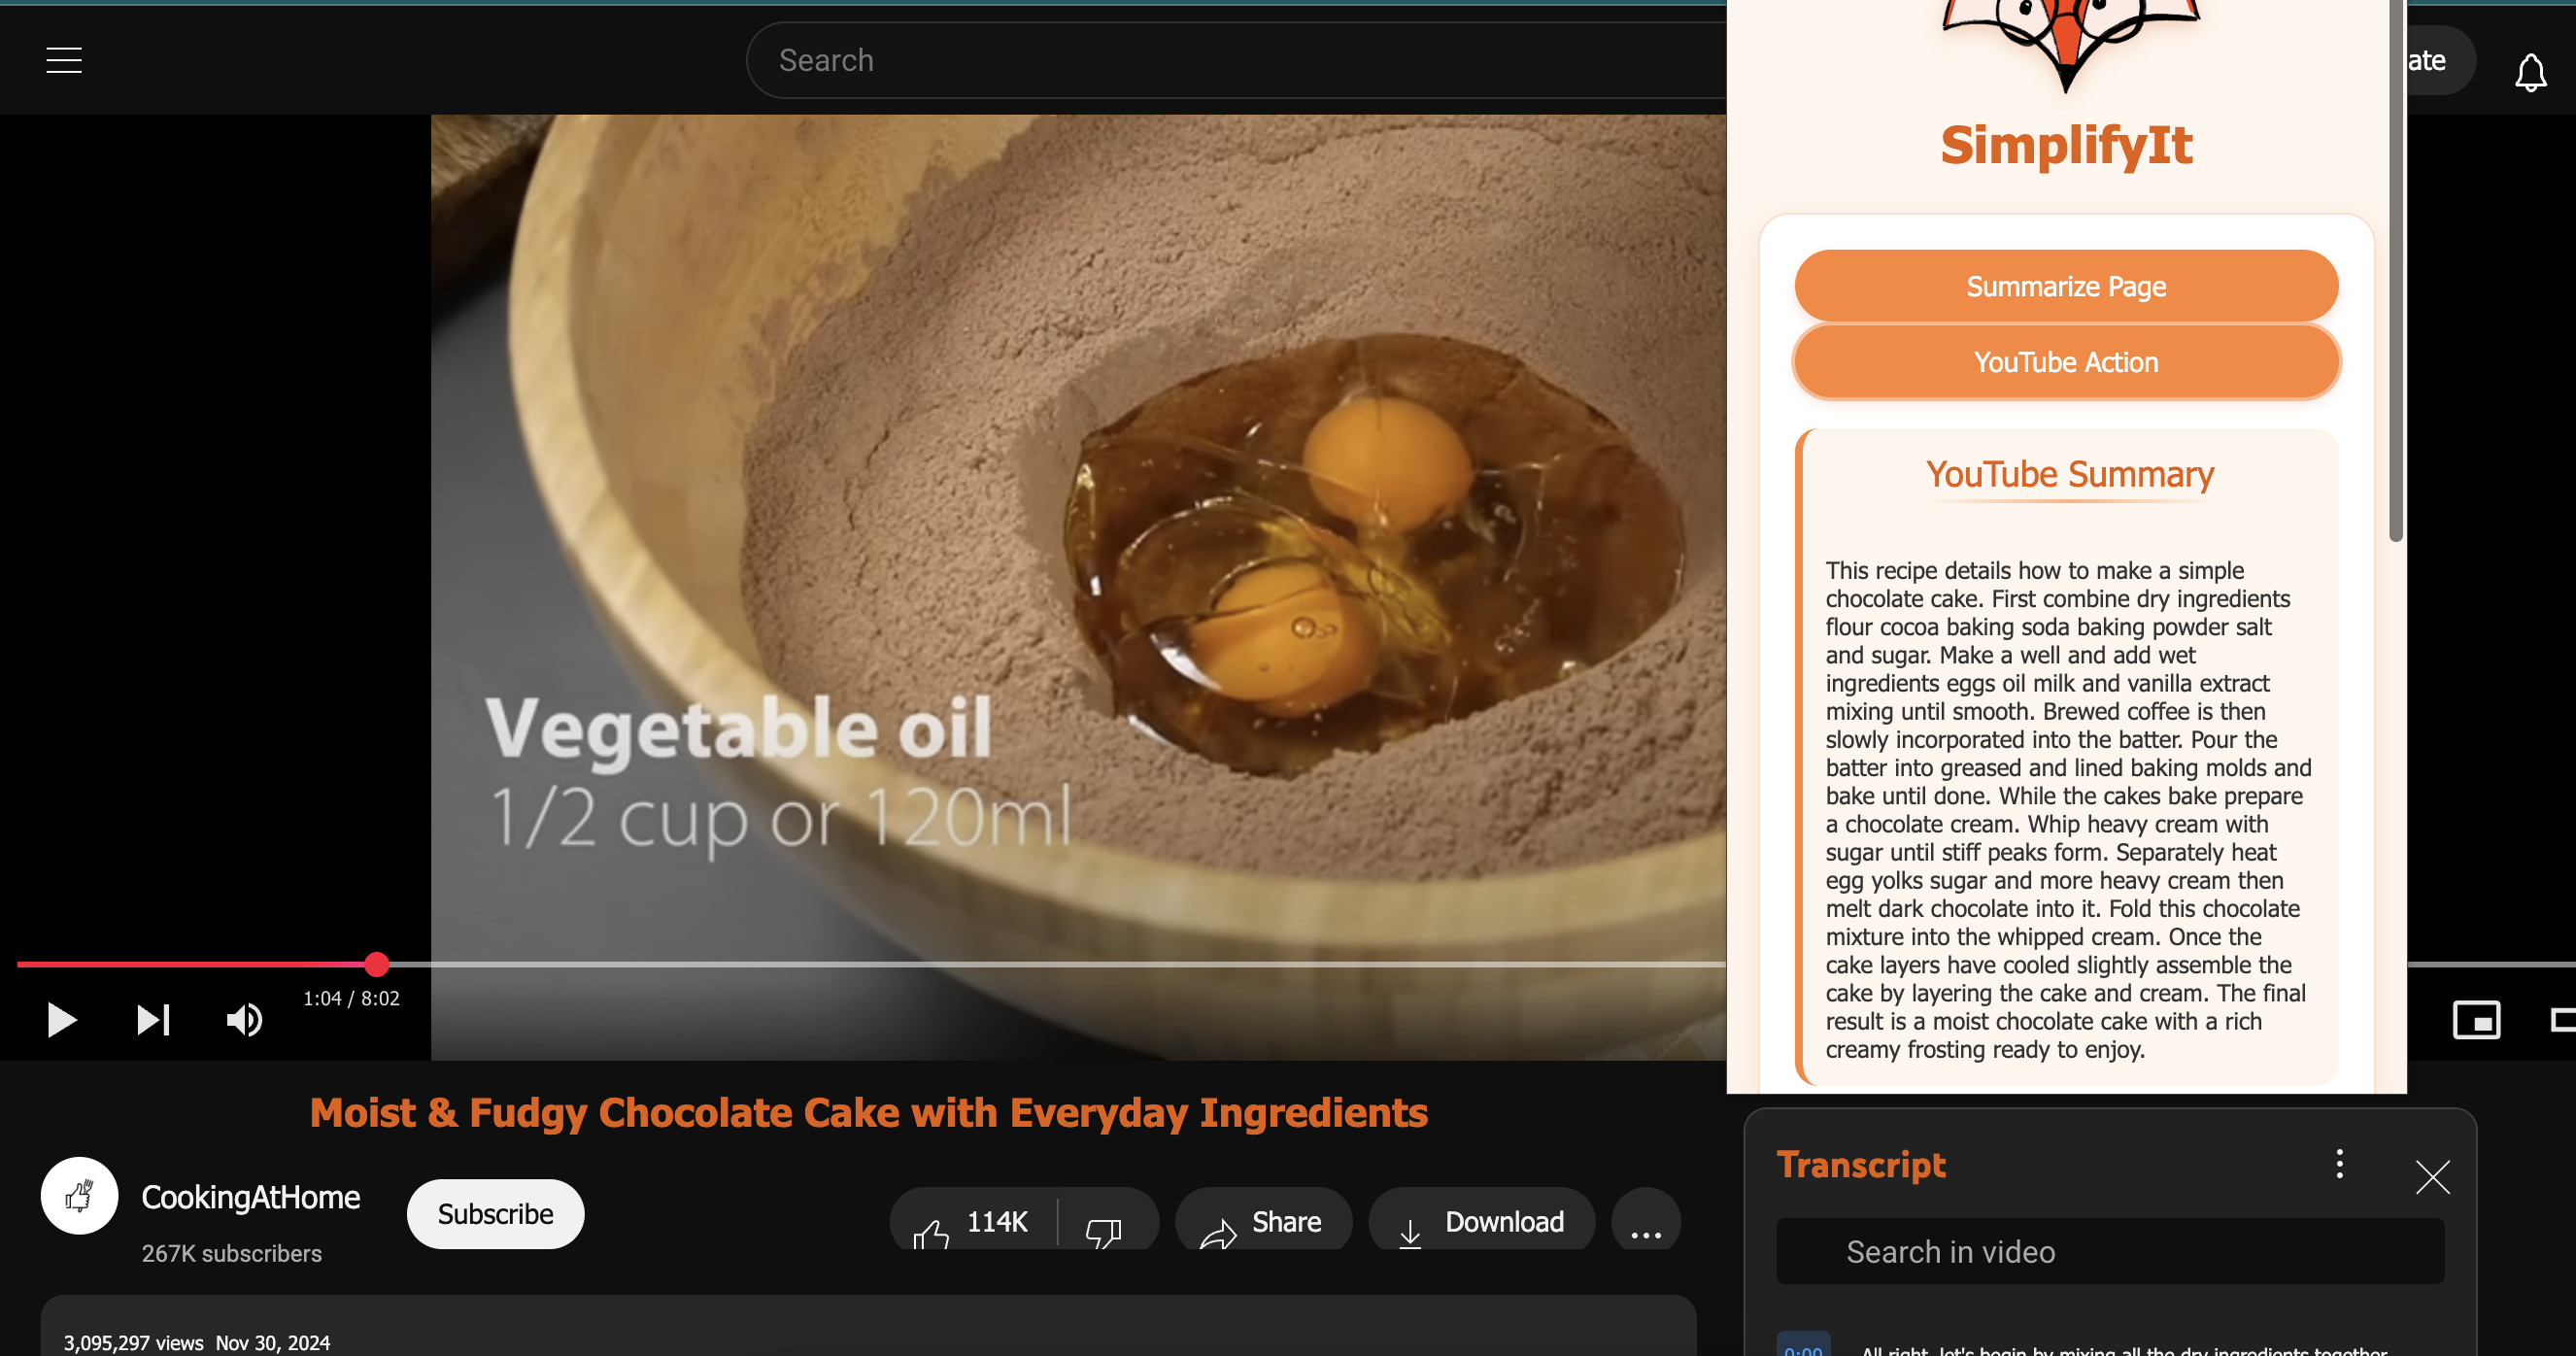The width and height of the screenshot is (2576, 1356).
Task: Open transcript options three-dot menu
Action: (2339, 1164)
